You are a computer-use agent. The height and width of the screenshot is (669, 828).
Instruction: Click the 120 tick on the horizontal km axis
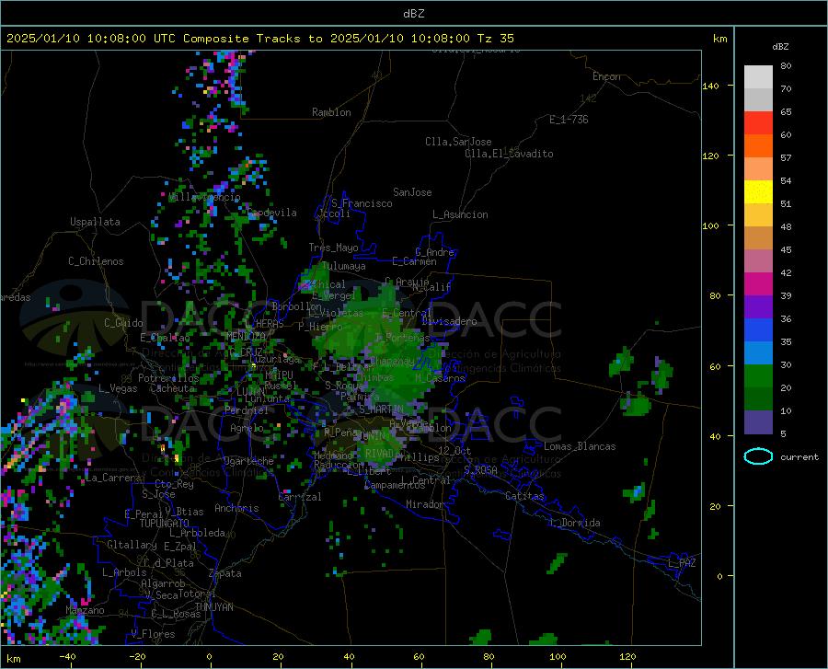[x=627, y=656]
